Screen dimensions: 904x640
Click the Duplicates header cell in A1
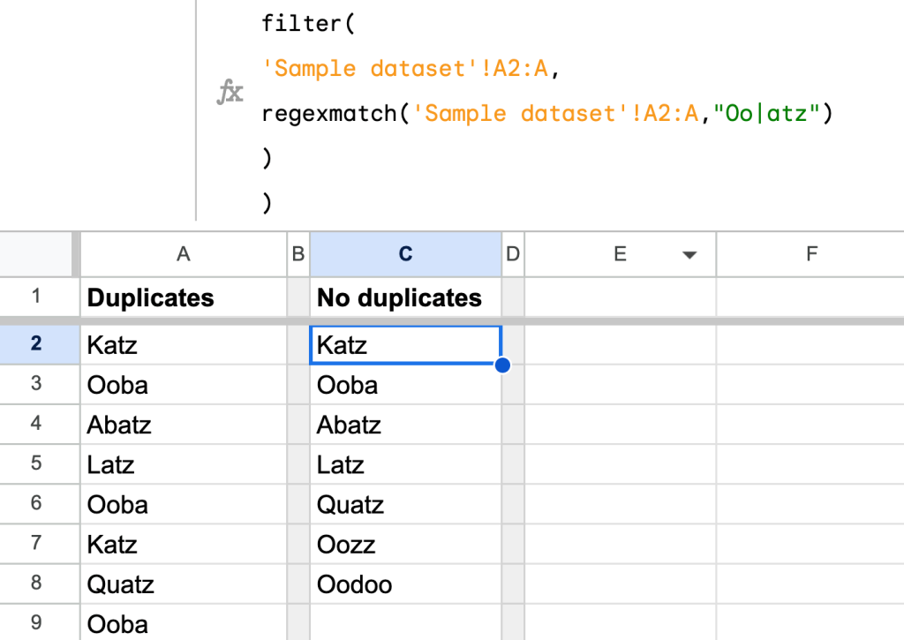pyautogui.click(x=150, y=298)
